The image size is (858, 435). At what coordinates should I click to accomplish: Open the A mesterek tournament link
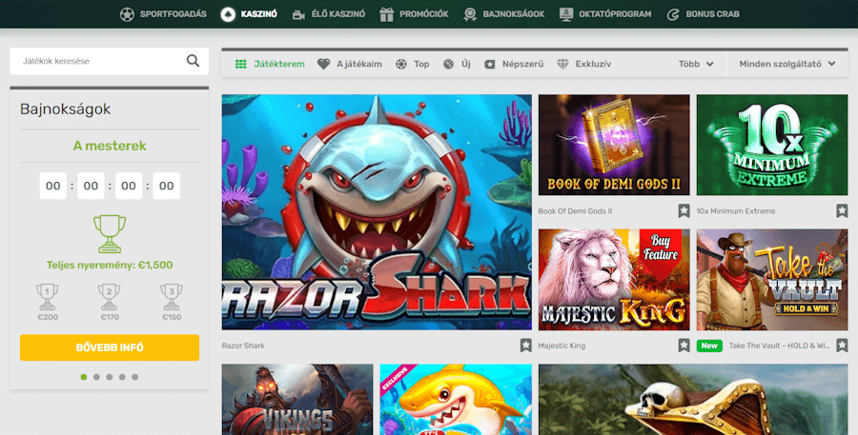click(110, 146)
